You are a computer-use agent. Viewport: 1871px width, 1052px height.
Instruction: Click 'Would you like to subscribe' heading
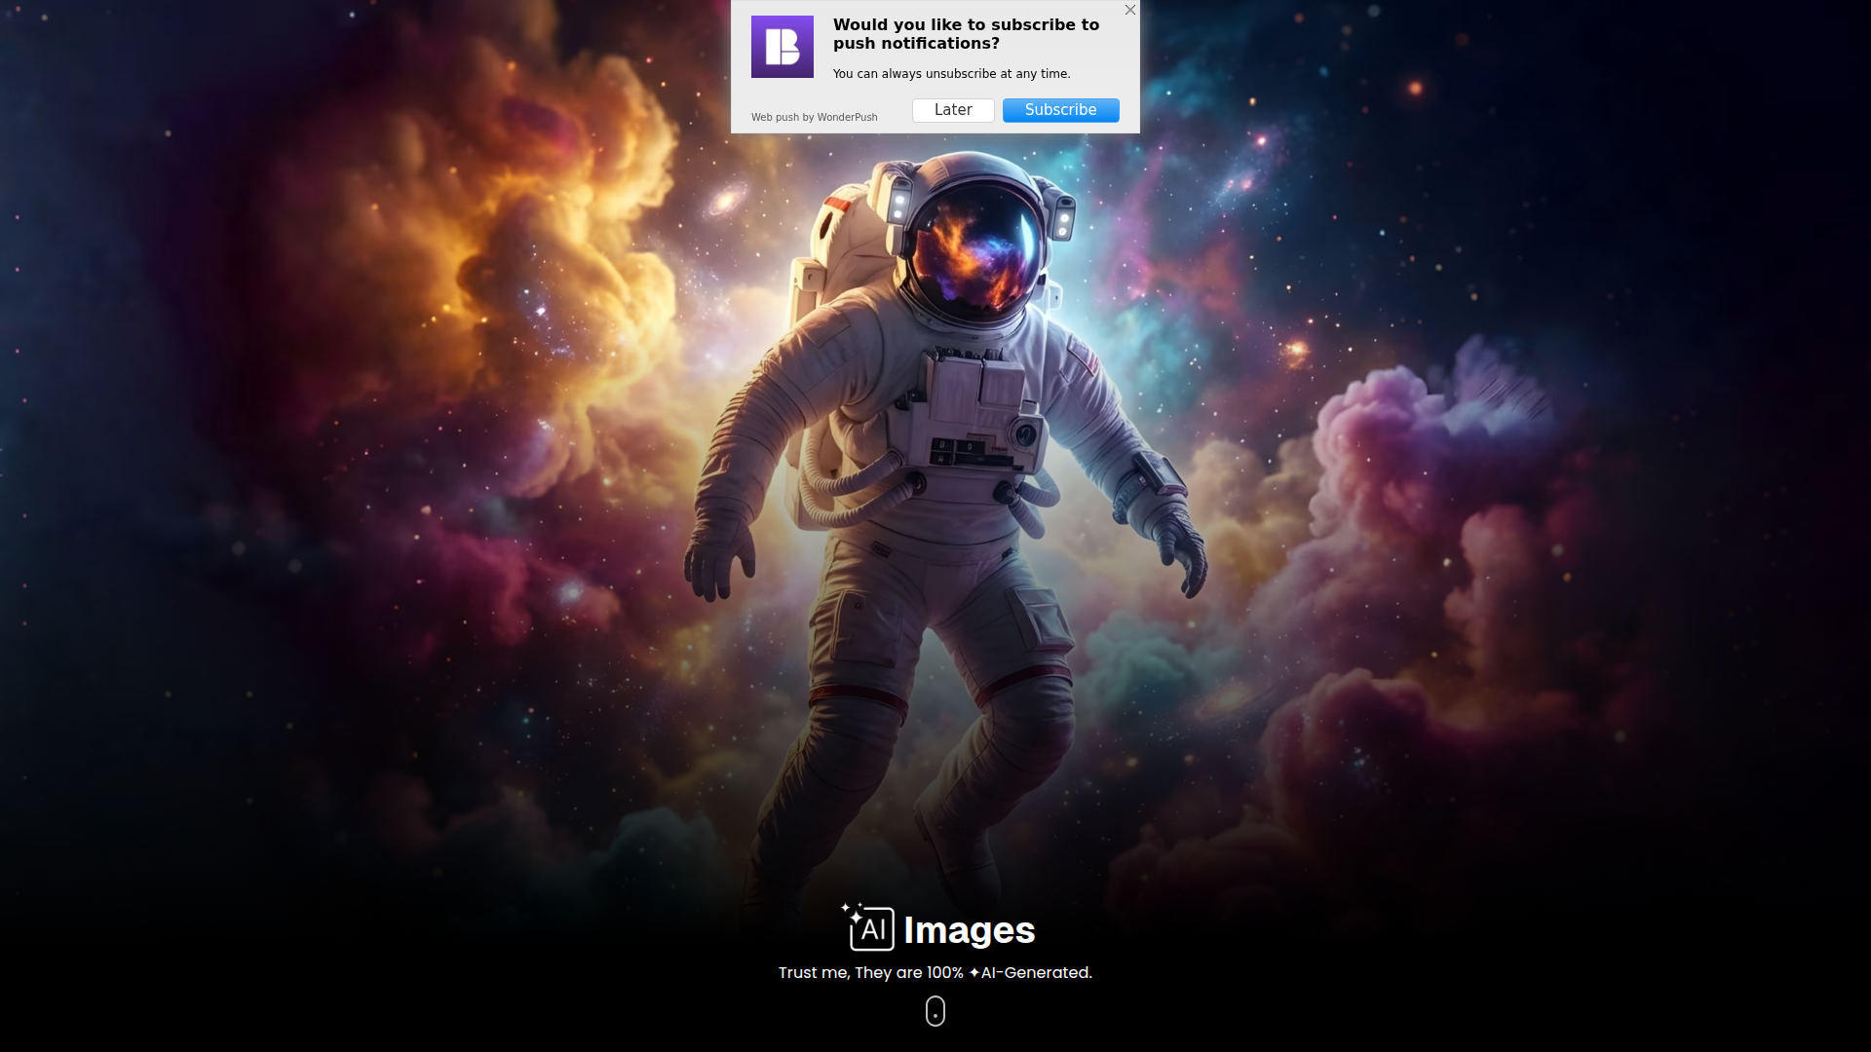[x=966, y=34]
